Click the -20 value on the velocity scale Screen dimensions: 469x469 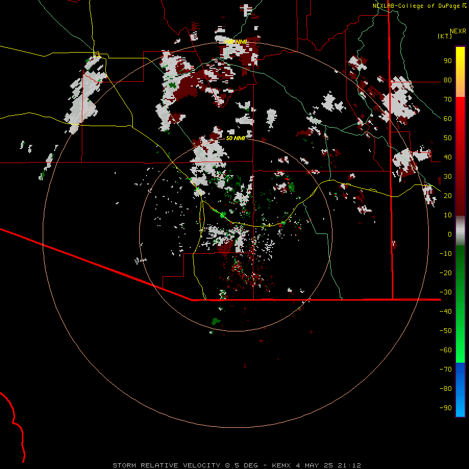446,273
